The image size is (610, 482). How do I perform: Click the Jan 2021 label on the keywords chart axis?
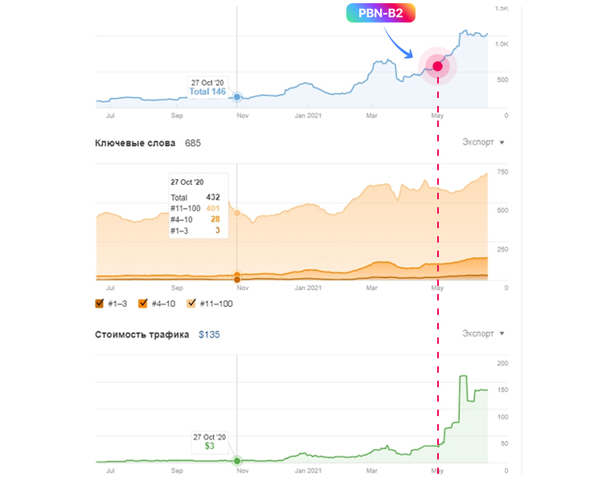coord(308,287)
